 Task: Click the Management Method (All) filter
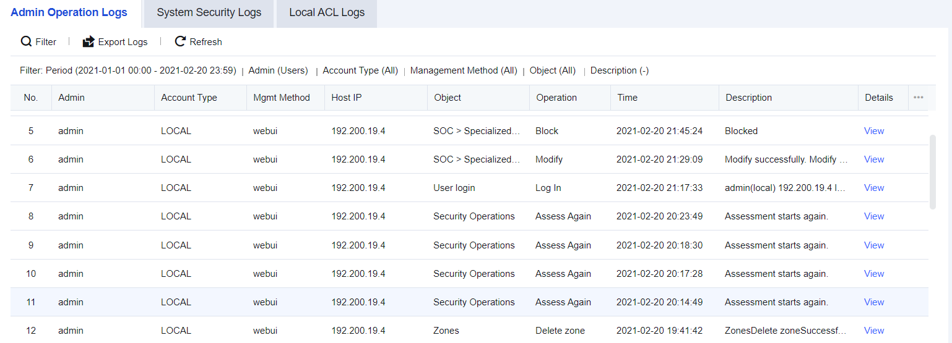coord(463,70)
